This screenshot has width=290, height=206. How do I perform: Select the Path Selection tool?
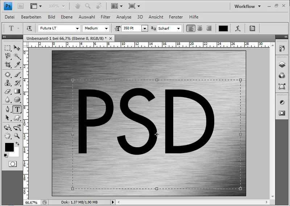pos(7,118)
